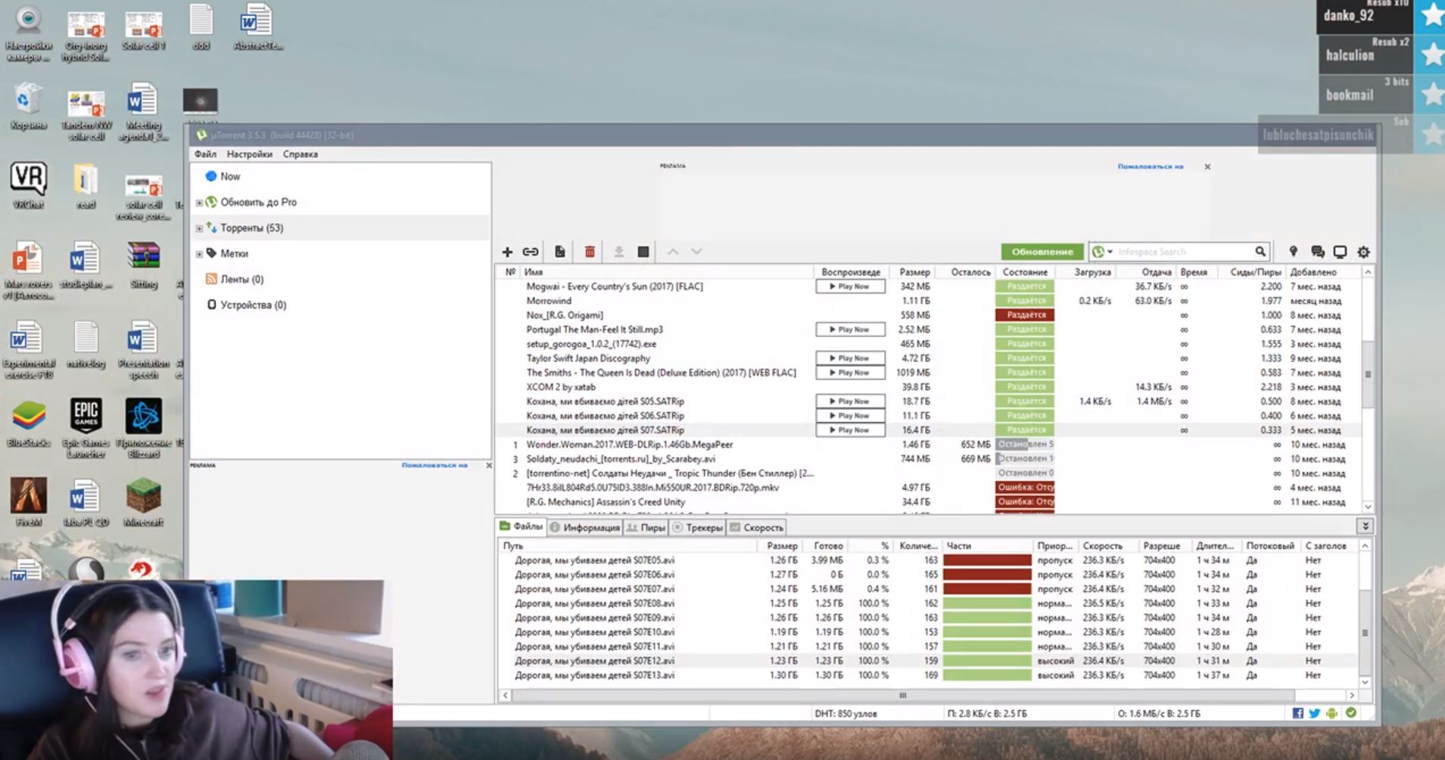This screenshot has width=1445, height=760.
Task: Click the horizontal scrollbar in files pane
Action: 902,695
